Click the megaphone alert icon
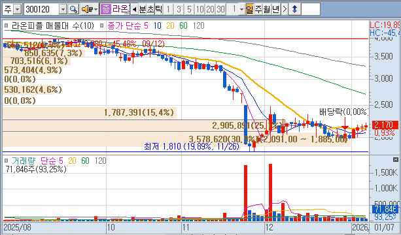 coord(87,9)
